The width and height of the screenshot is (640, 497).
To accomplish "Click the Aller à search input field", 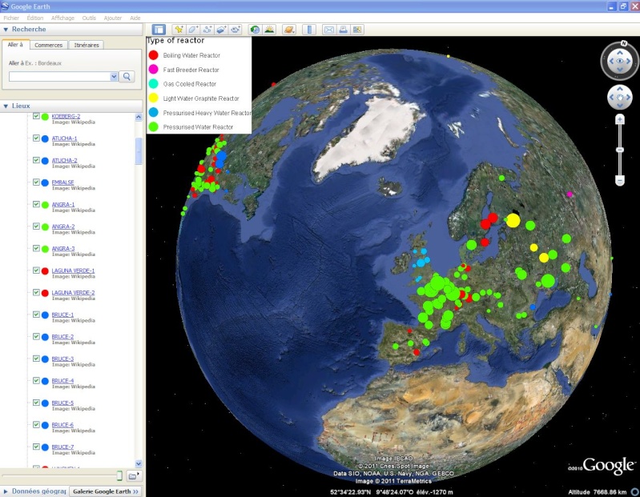I will point(59,77).
